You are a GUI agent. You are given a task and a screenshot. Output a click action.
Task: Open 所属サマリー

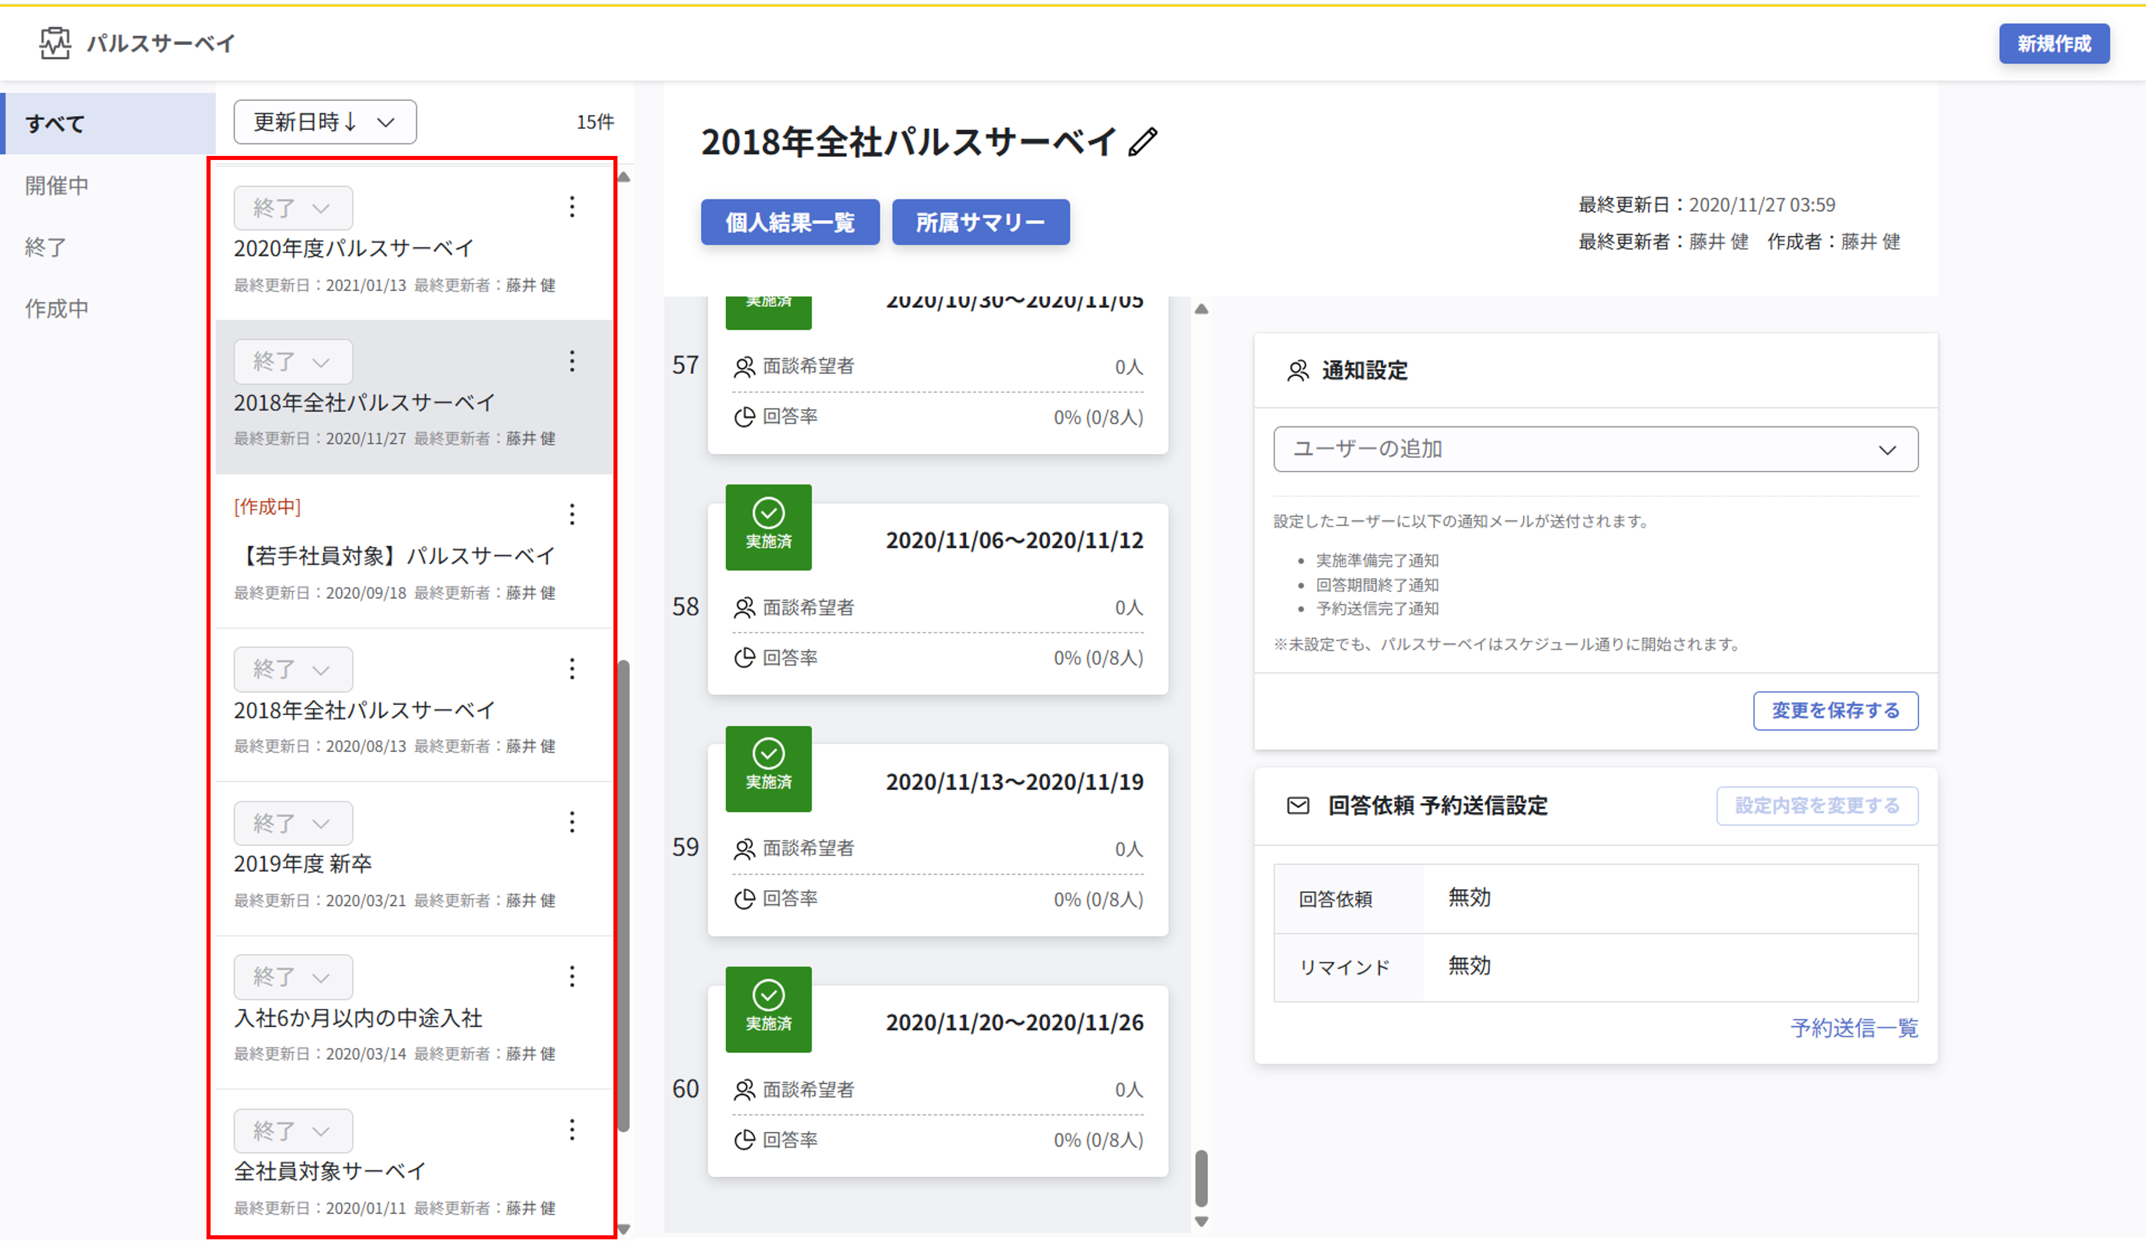point(981,222)
